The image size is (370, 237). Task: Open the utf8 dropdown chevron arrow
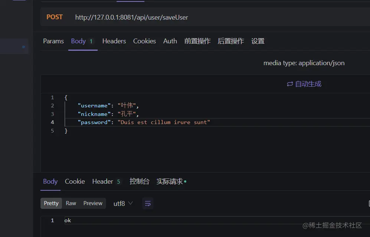(x=130, y=203)
